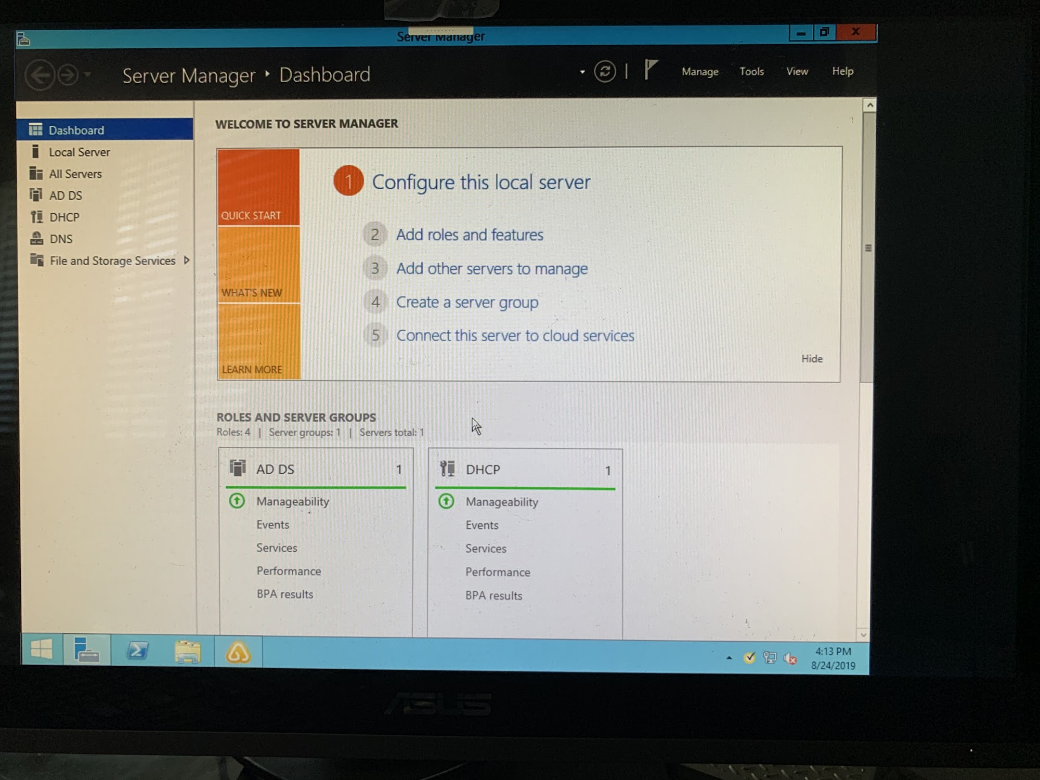The height and width of the screenshot is (780, 1040).
Task: Click the All Servers sidebar icon
Action: click(36, 173)
